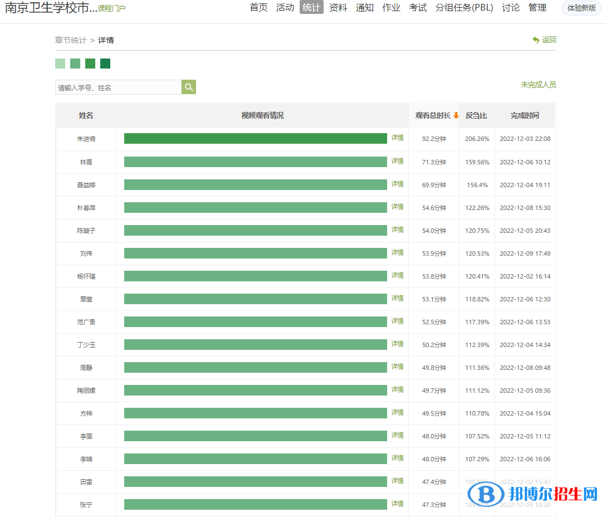Select the 2022-12-09 17:49 timestamp
This screenshot has width=606, height=517.
tap(525, 253)
